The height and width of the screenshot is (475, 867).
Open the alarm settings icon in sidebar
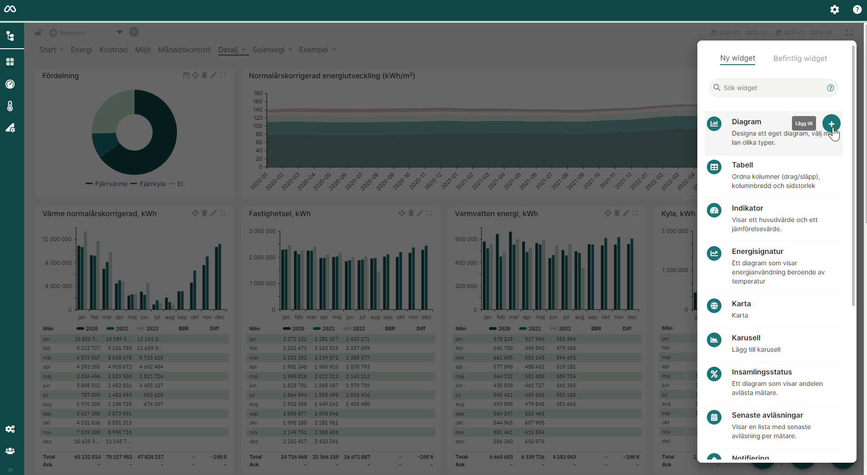[10, 128]
